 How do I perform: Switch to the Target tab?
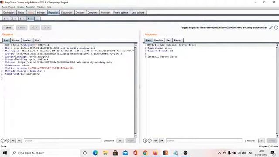tap(21, 13)
